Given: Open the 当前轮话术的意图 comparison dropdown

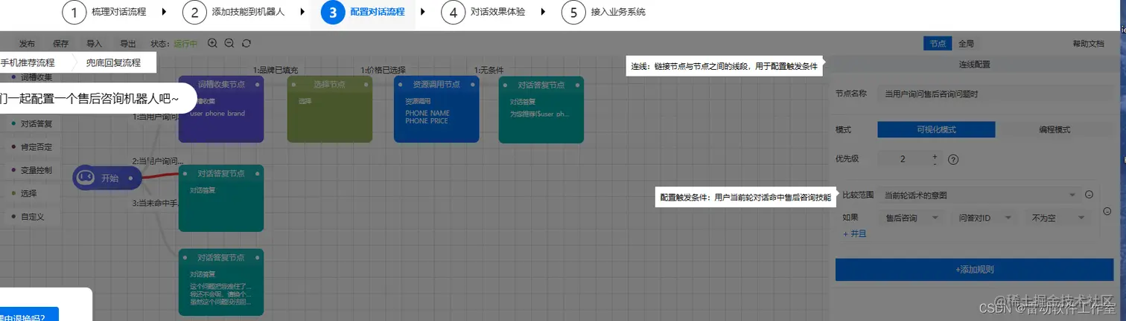Looking at the screenshot, I should point(979,195).
